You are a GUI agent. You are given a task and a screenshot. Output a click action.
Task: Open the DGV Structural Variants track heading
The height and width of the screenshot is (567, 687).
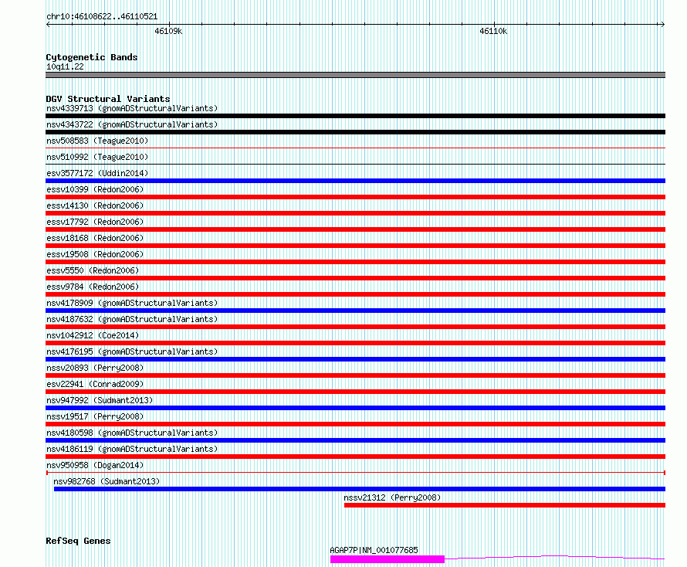pyautogui.click(x=108, y=99)
